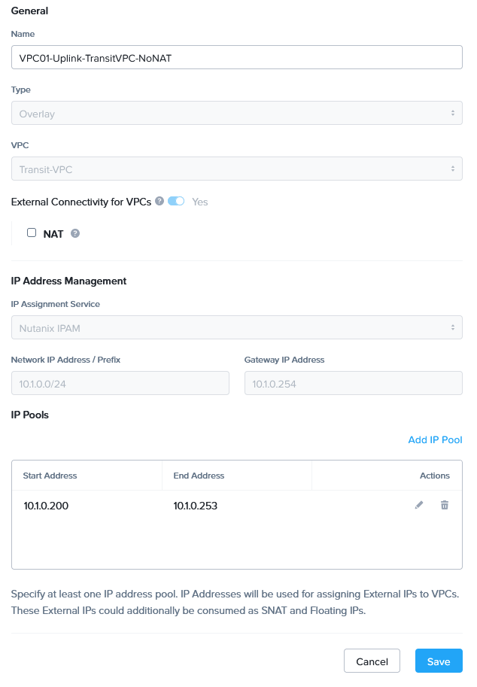Delete the 10.1.0.200 IP pool via trash icon
This screenshot has width=477, height=687.
[445, 505]
